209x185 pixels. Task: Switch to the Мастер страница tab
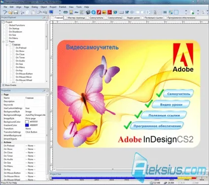click(x=75, y=18)
